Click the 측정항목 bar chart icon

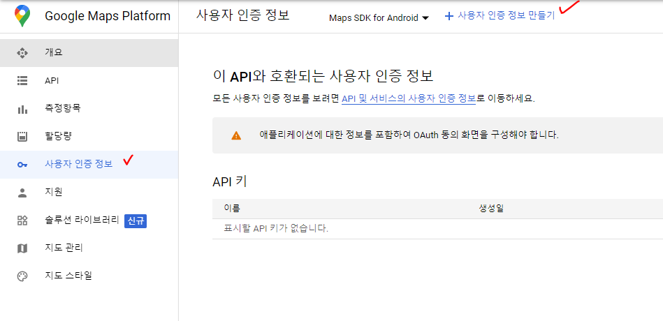click(x=22, y=109)
